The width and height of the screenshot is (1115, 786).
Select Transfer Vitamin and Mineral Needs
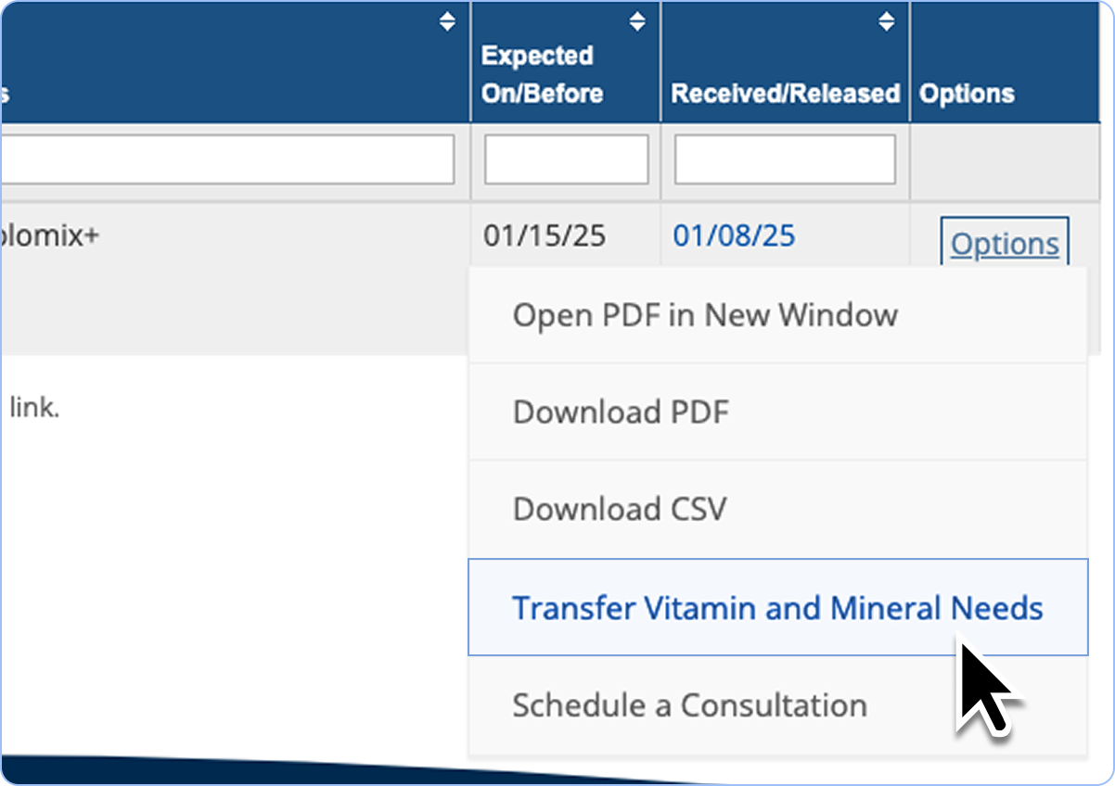777,608
